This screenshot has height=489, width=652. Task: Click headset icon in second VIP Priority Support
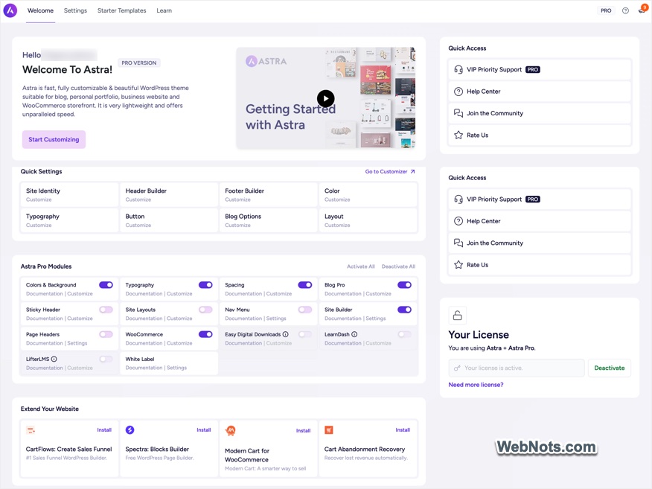tap(458, 199)
